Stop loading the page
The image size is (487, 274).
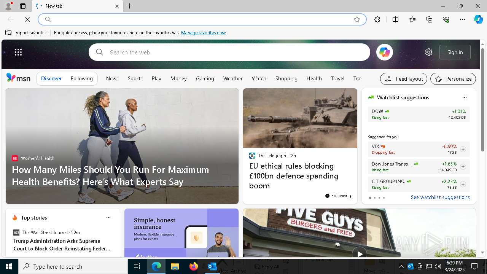pyautogui.click(x=27, y=19)
